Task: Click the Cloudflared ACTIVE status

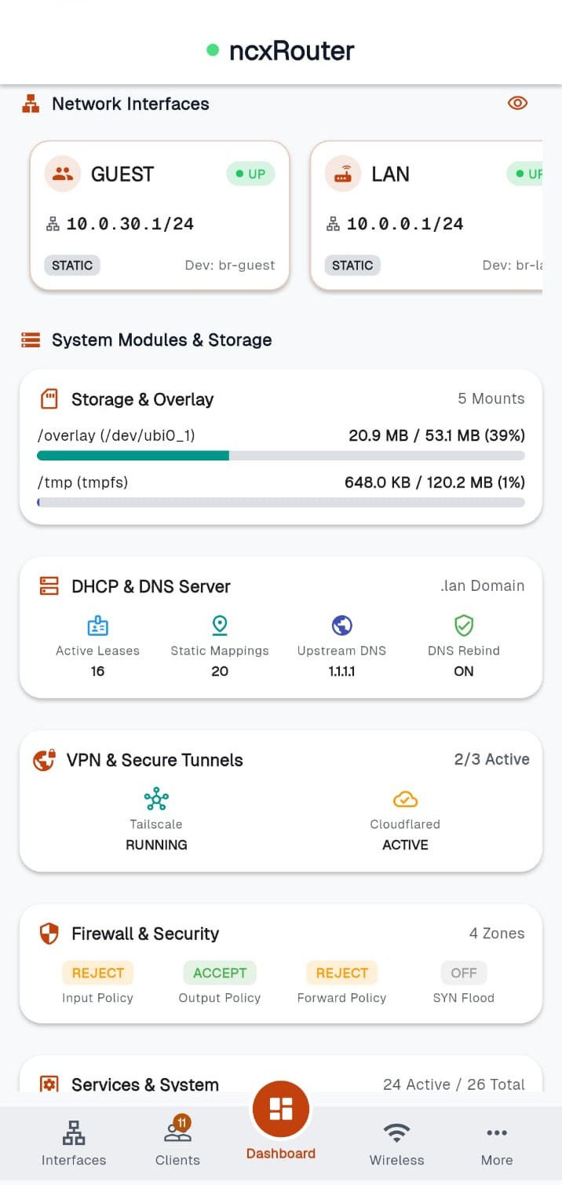Action: point(405,845)
